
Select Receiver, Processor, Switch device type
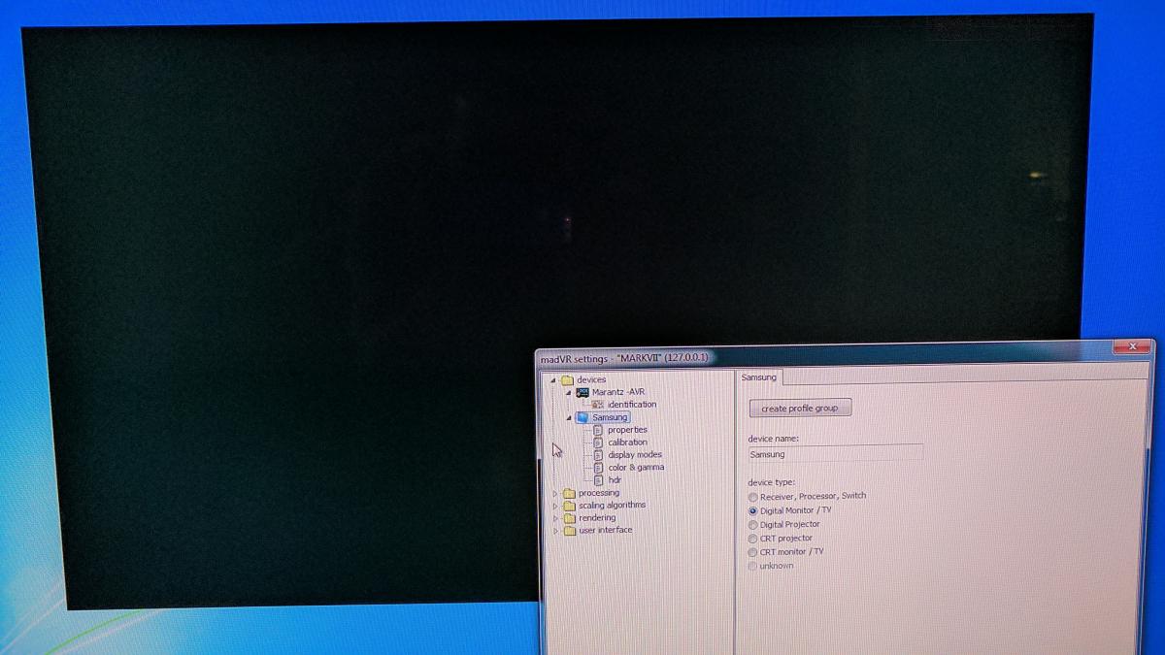click(x=753, y=497)
